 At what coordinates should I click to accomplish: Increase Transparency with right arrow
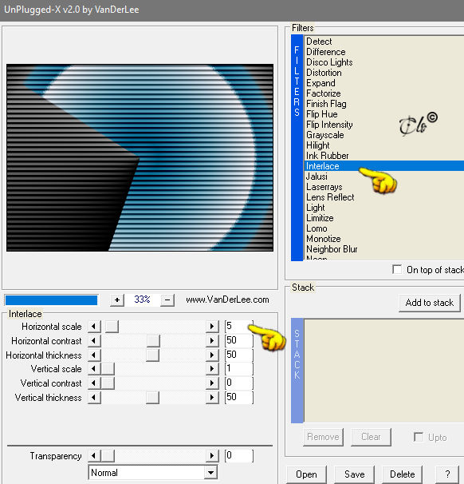(x=212, y=455)
